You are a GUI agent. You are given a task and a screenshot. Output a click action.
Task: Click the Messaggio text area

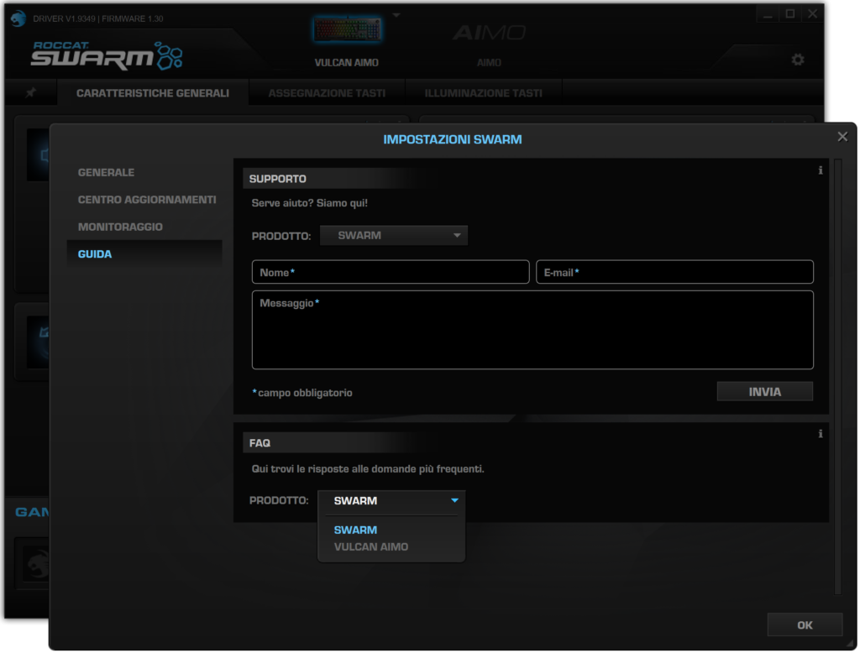tap(532, 330)
